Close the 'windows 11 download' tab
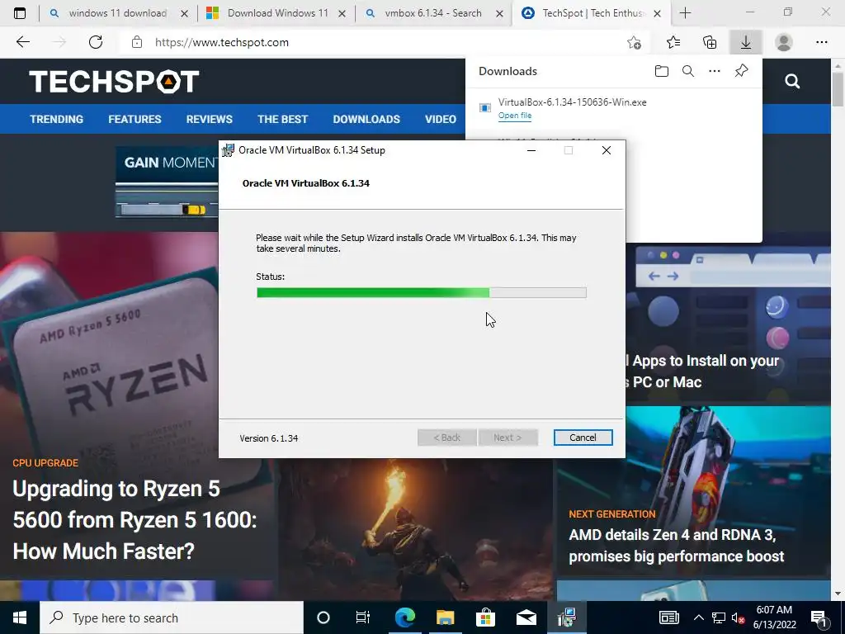Viewport: 845px width, 634px height. 184,14
